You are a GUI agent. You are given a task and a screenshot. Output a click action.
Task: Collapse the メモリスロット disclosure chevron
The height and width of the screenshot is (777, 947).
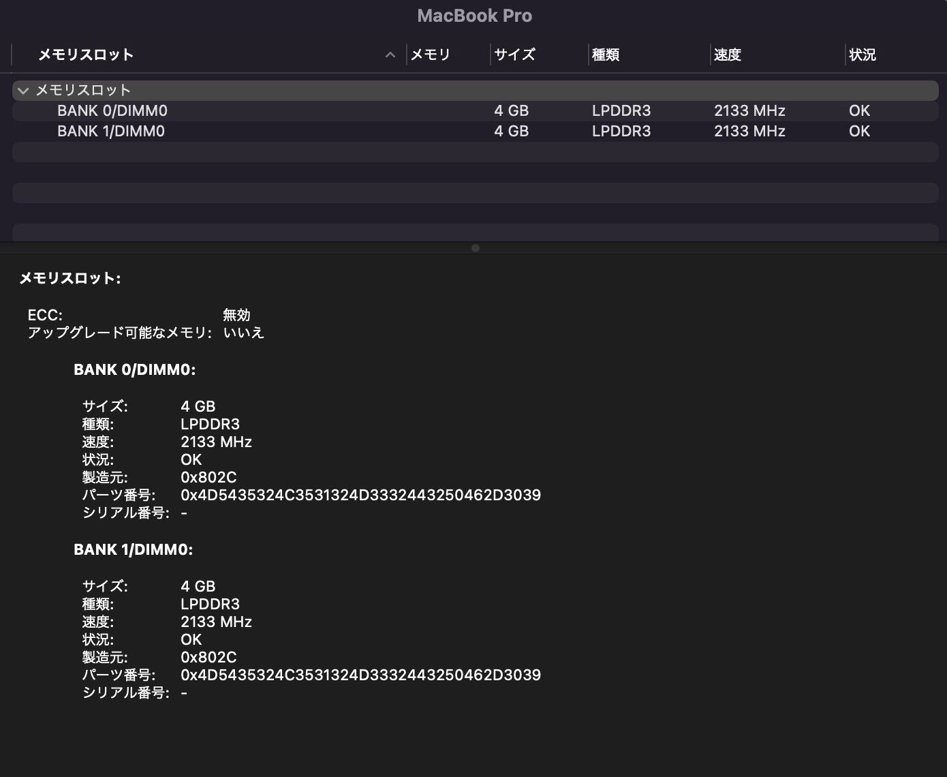[x=23, y=91]
